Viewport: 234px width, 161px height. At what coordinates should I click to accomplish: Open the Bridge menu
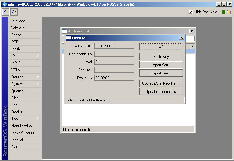pyautogui.click(x=25, y=35)
